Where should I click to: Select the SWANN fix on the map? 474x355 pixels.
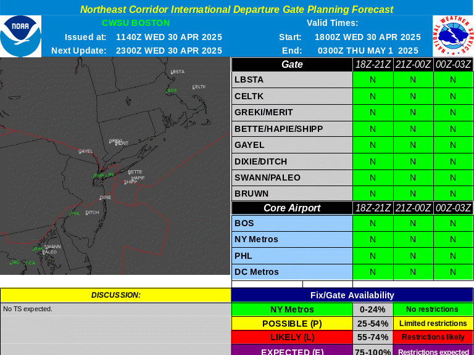(52, 247)
